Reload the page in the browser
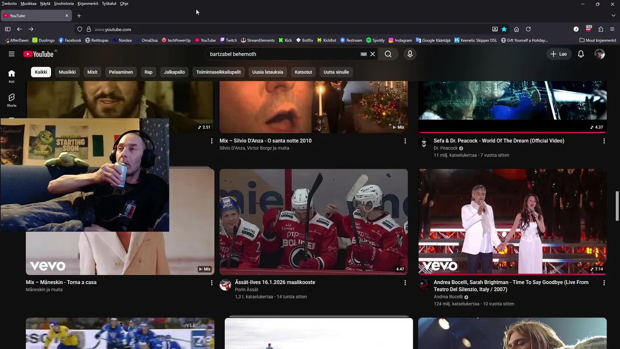This screenshot has height=349, width=620. [x=528, y=29]
